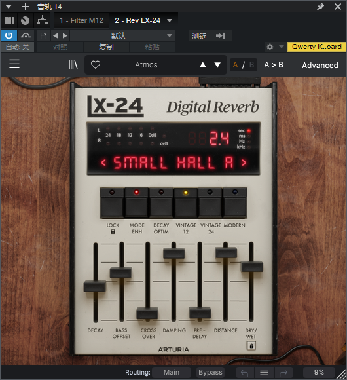The width and height of the screenshot is (347, 380).
Task: Click the BASS OFFSET fader handle
Action: (x=120, y=273)
